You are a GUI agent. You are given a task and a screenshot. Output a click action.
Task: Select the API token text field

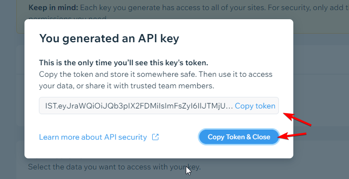(x=159, y=106)
